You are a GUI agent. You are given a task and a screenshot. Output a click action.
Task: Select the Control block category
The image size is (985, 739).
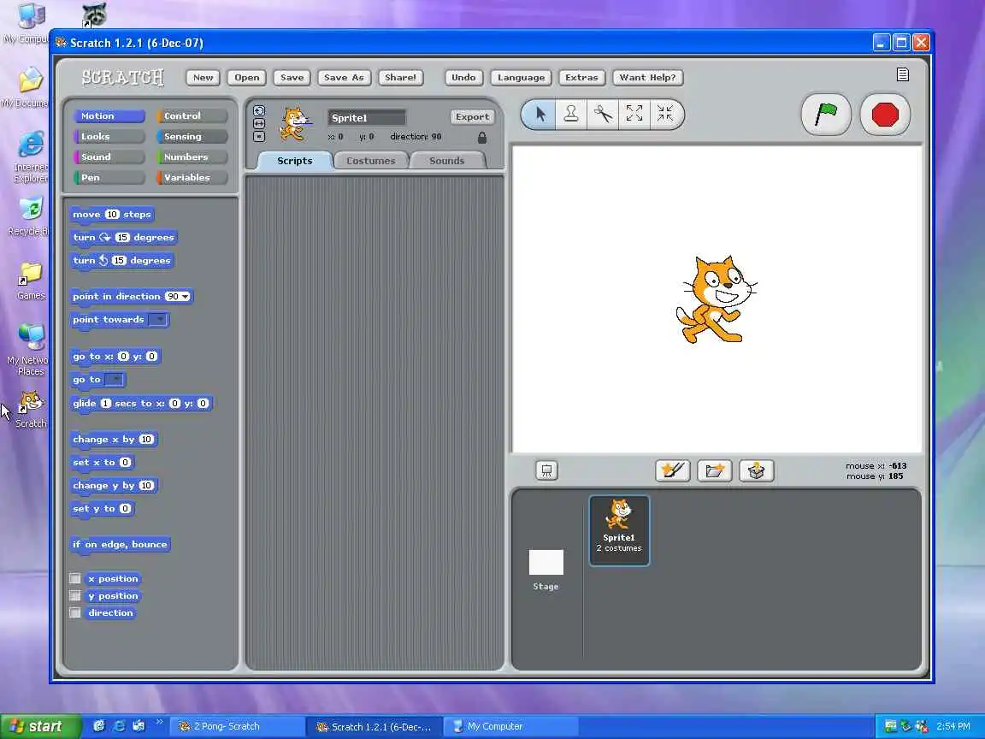pos(192,116)
